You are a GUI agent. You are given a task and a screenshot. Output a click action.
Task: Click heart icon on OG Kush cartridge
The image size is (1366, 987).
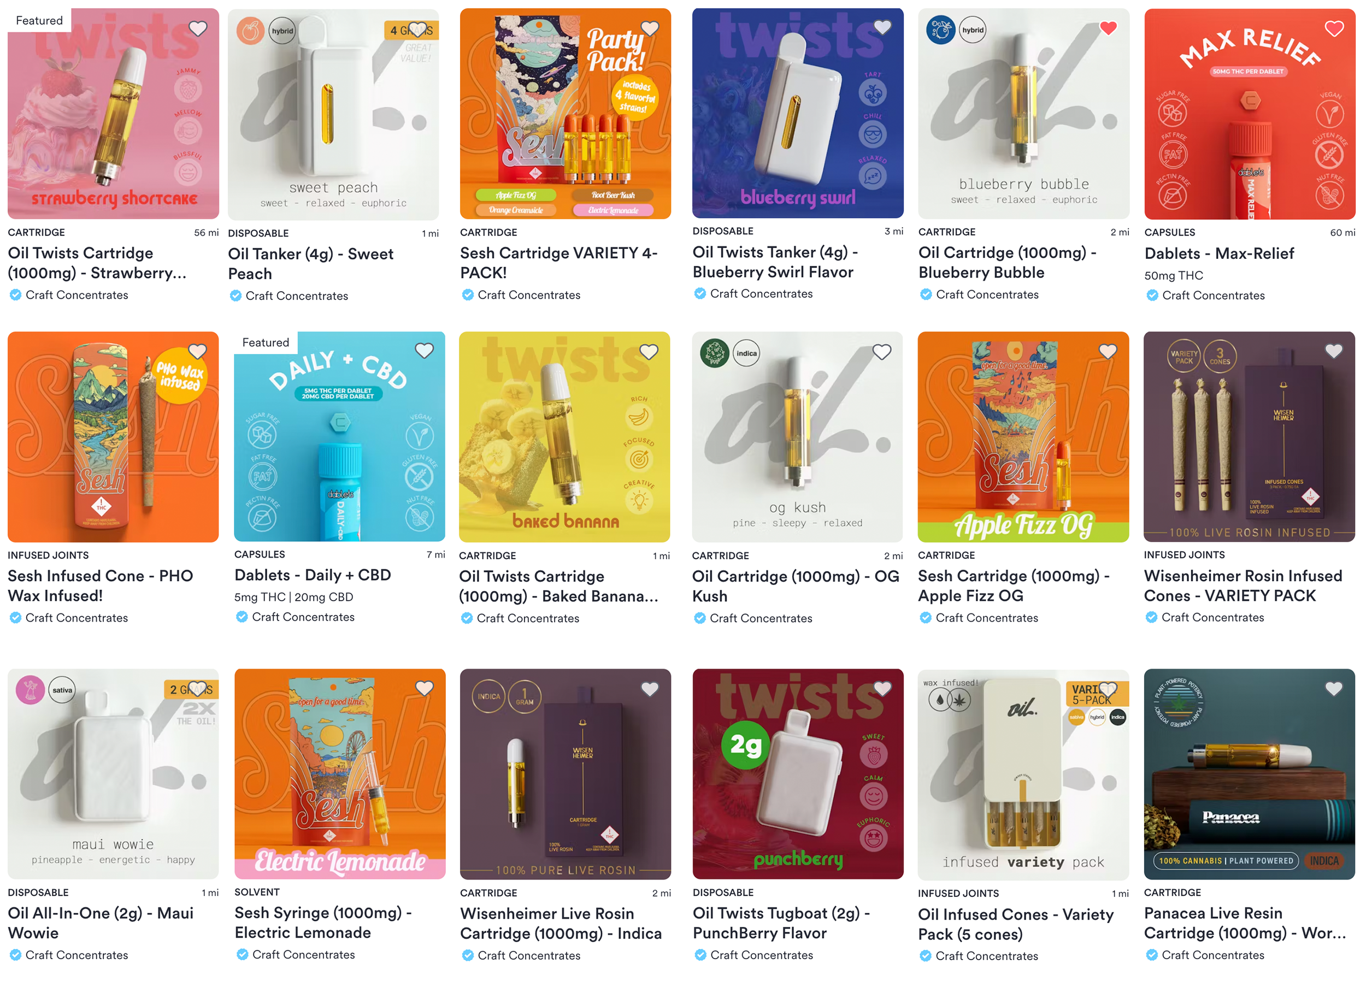click(x=882, y=352)
